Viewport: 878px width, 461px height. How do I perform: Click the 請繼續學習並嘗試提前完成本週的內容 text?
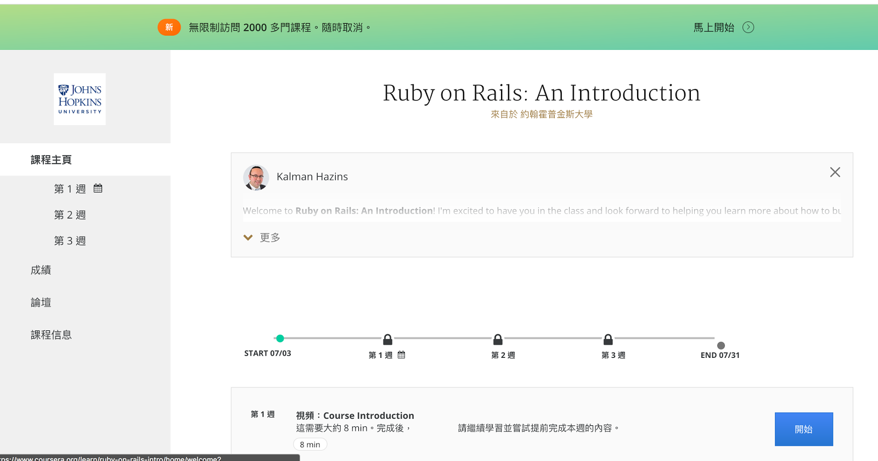pos(539,428)
